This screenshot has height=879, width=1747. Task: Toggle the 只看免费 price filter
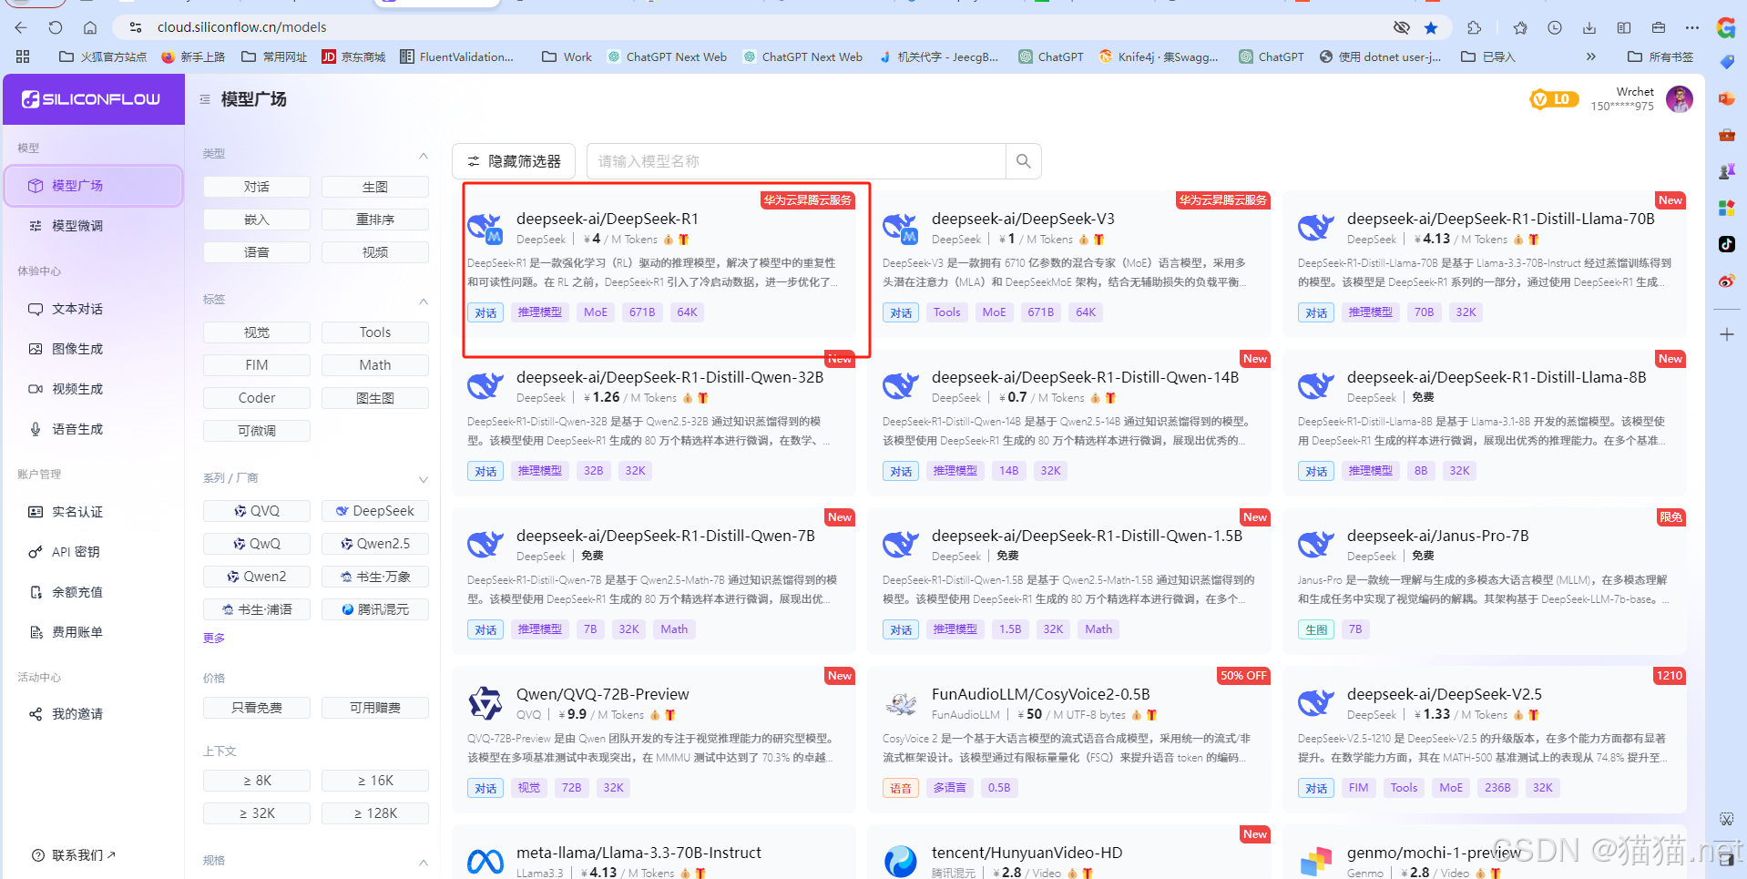[x=257, y=708]
